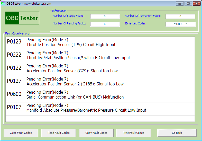Click Print Fault Codes button
Screen dimensions: 202x141
tap(134, 133)
